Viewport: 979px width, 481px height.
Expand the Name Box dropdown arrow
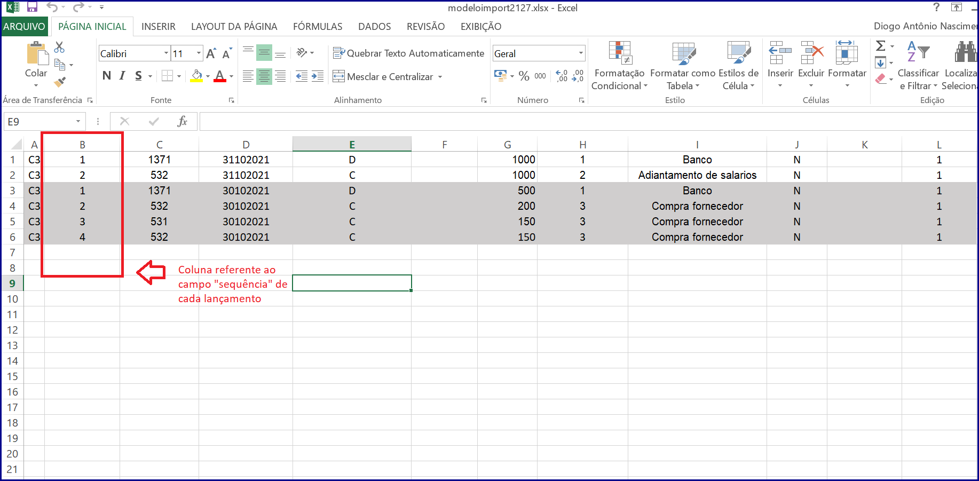pos(78,121)
